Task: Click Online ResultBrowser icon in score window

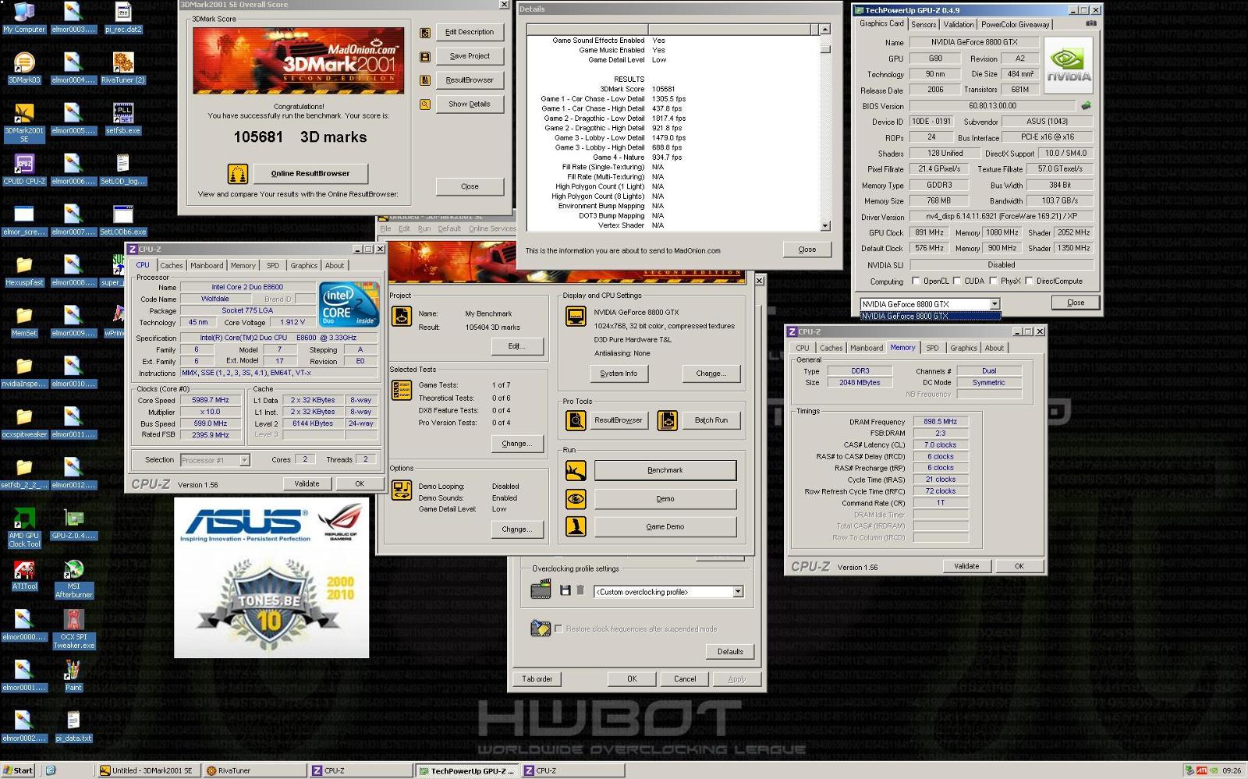Action: 238,174
